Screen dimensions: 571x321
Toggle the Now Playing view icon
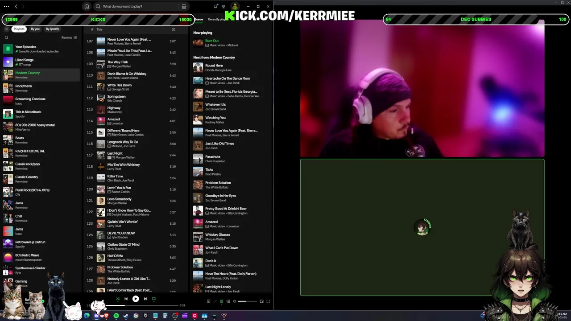coord(208,301)
